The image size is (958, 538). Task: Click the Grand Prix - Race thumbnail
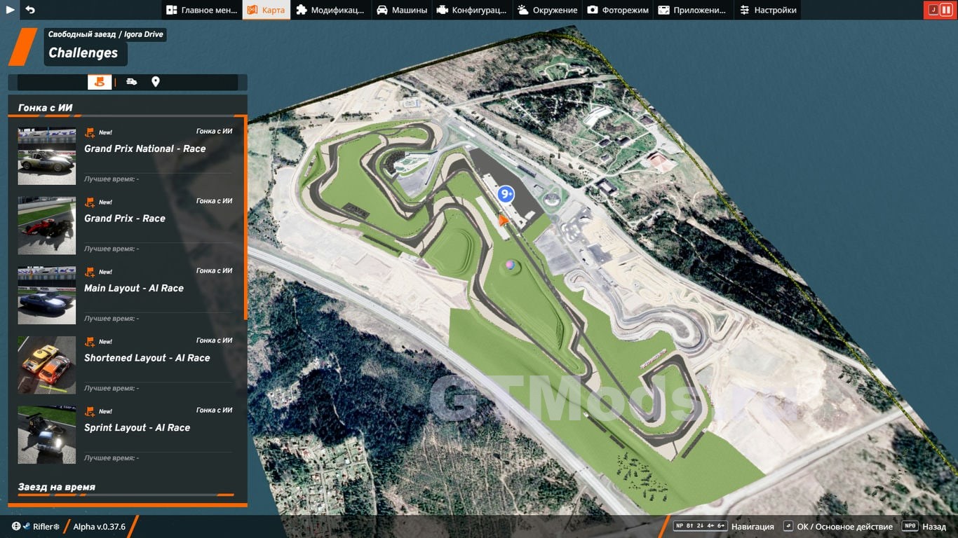pos(46,226)
